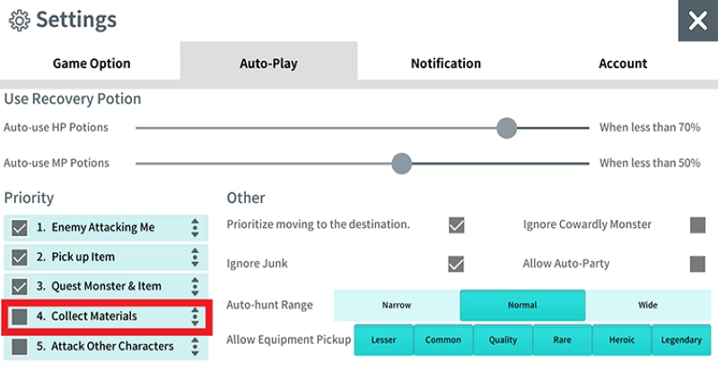Click reorder arrows for Enemy Attacking Me
The width and height of the screenshot is (718, 377).
(x=195, y=228)
